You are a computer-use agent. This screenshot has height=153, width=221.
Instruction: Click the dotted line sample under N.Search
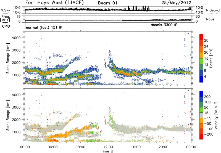214,13
